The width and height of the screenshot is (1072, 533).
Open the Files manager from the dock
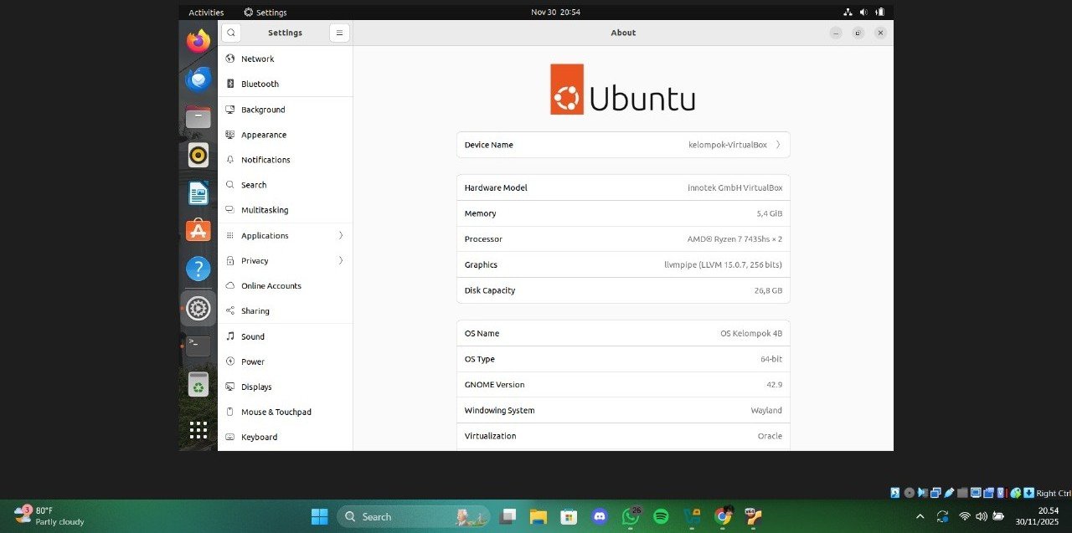pyautogui.click(x=198, y=117)
